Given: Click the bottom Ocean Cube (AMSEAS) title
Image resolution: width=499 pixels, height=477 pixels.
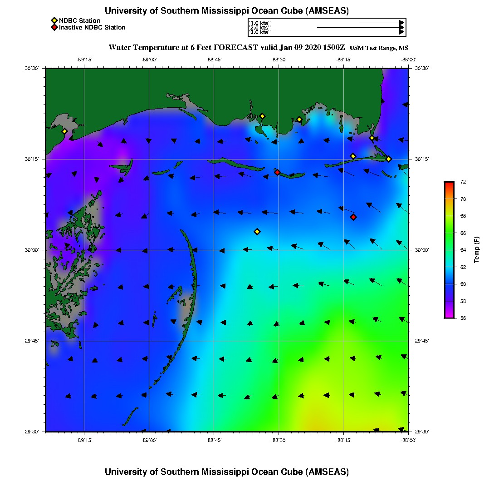Looking at the screenshot, I should pos(227,471).
